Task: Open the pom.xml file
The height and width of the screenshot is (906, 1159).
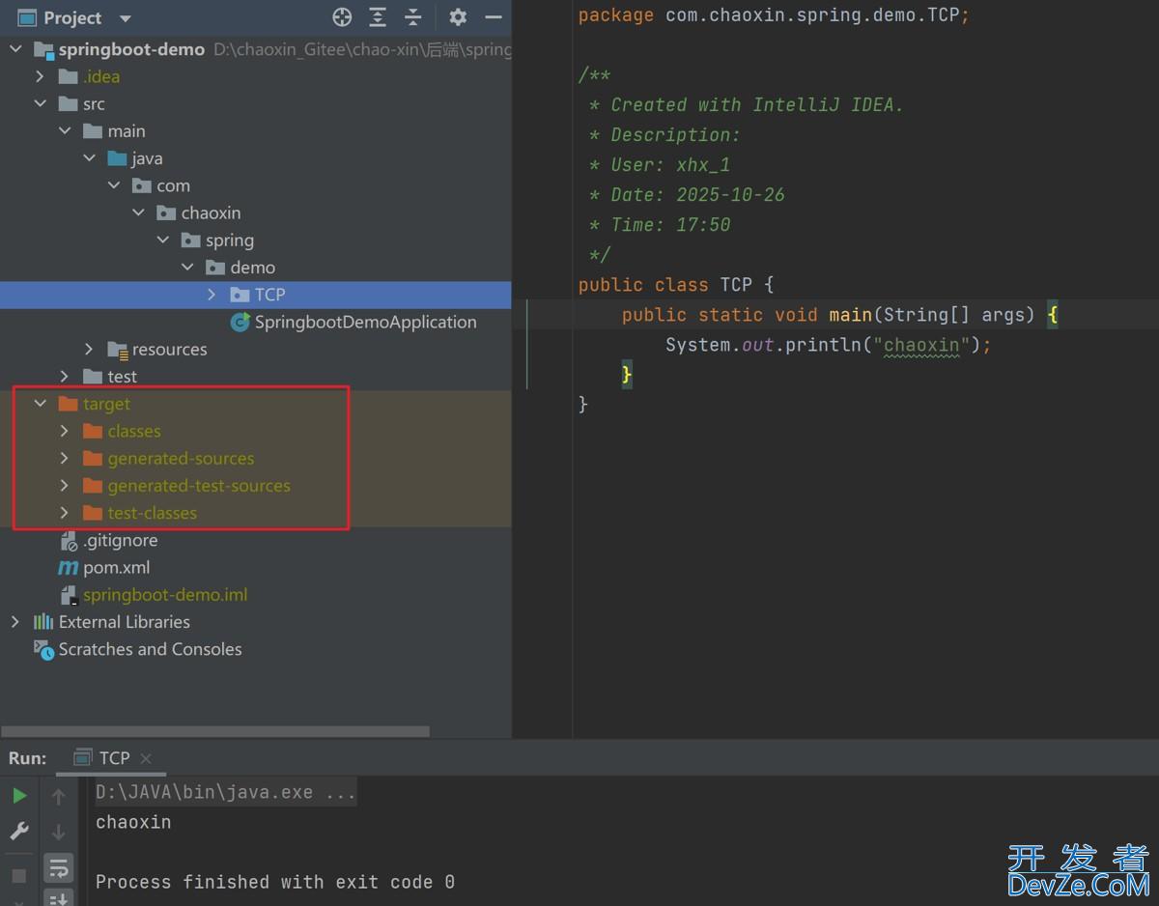Action: click(x=117, y=567)
